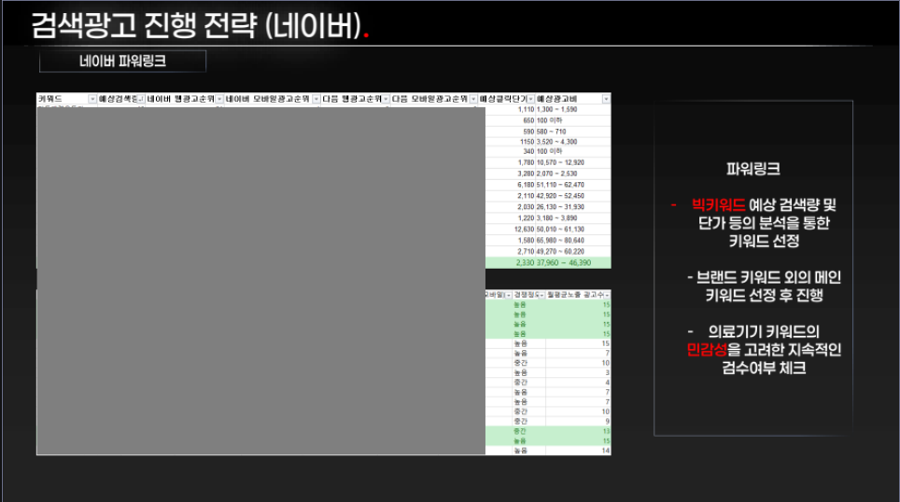
Task: Open the 네이버 웹광고순위 filter dropdown
Action: (x=219, y=99)
